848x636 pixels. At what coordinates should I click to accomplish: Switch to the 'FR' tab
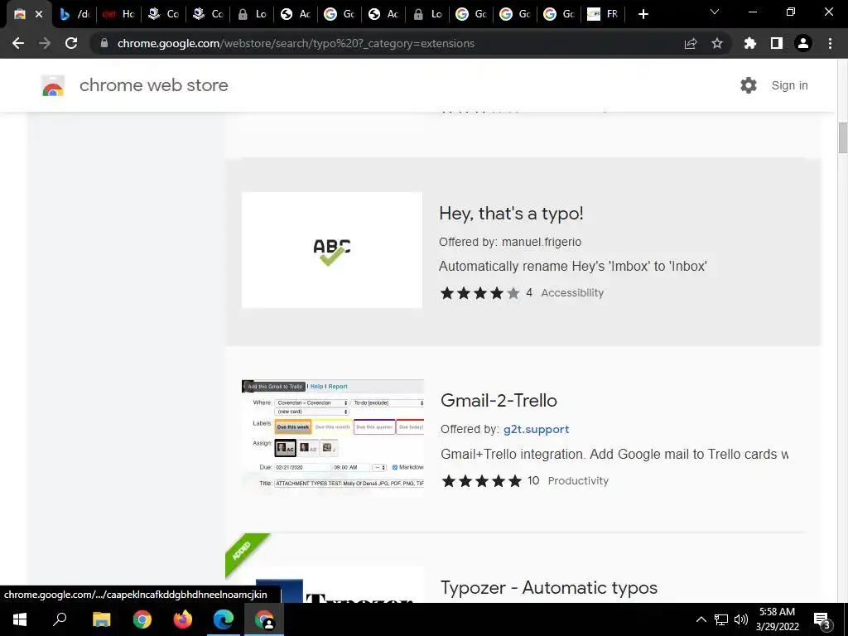click(x=603, y=15)
